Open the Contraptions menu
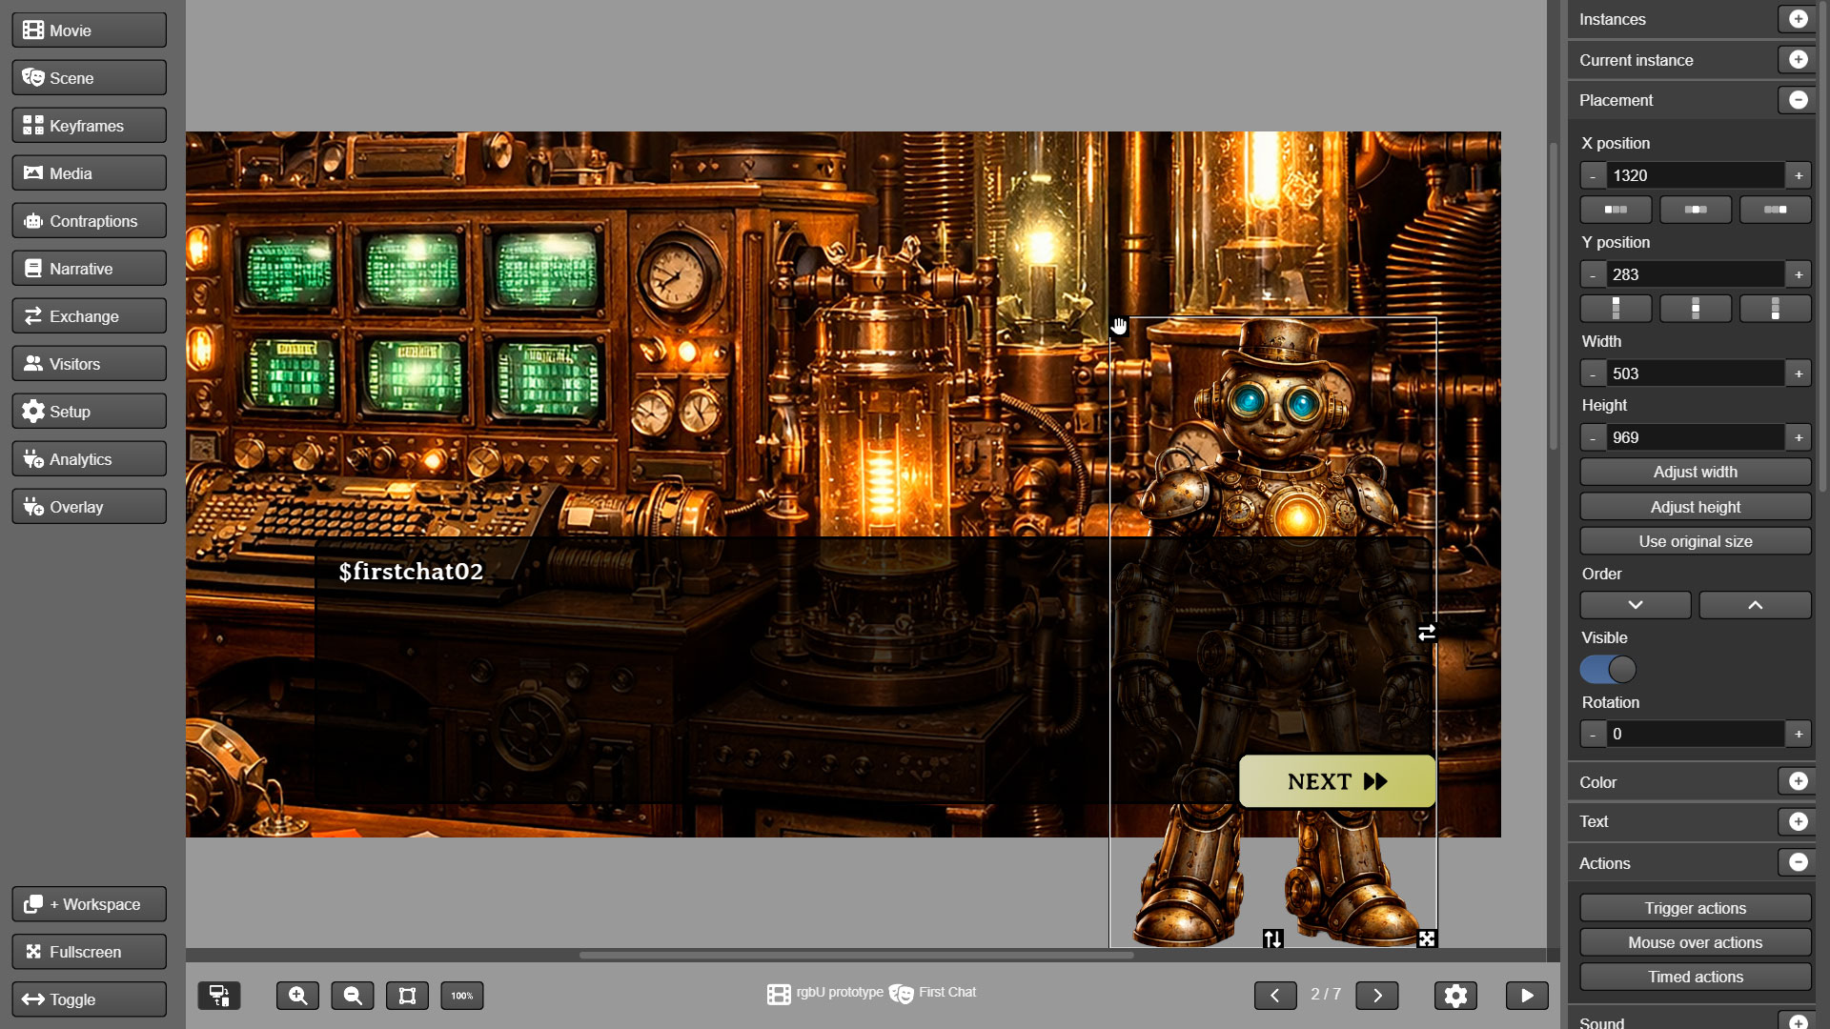1830x1029 pixels. coord(90,221)
